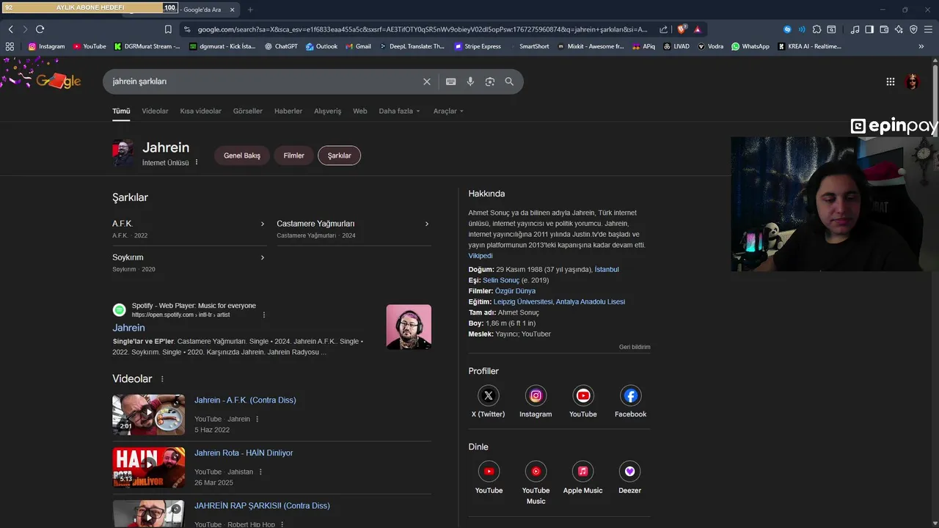
Task: Start voice search with microphone icon
Action: pyautogui.click(x=470, y=81)
